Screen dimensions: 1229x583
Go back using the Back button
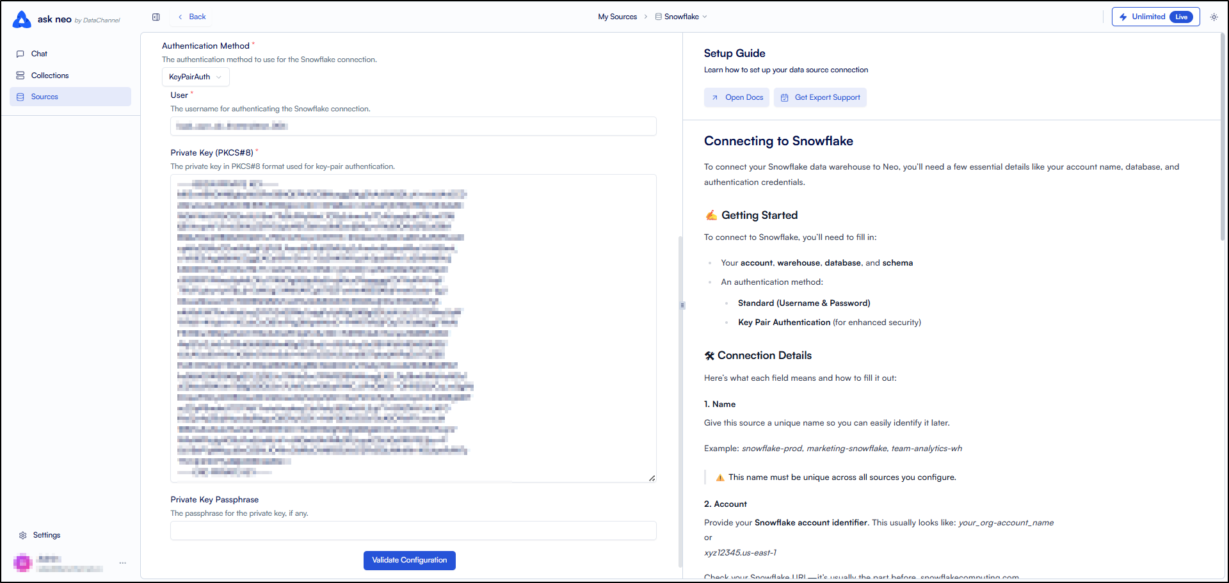[x=192, y=17]
